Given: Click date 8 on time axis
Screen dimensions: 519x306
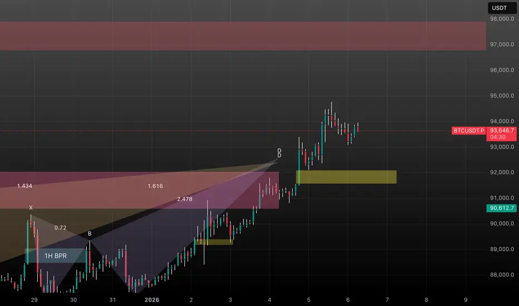Looking at the screenshot, I should (427, 300).
